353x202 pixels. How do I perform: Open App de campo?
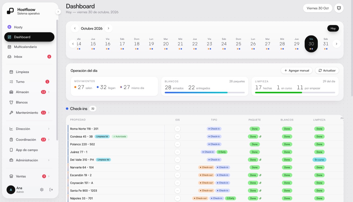[29, 150]
